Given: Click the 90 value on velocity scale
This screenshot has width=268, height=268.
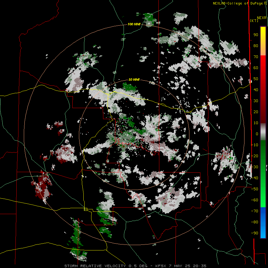Looking at the screenshot, I should pyautogui.click(x=256, y=35).
